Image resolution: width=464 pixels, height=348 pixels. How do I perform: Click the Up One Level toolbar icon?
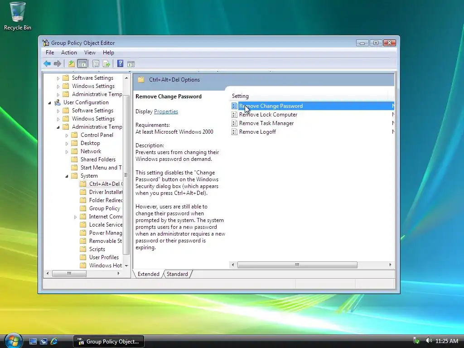pyautogui.click(x=71, y=63)
